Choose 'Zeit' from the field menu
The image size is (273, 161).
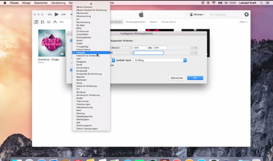coord(91,123)
